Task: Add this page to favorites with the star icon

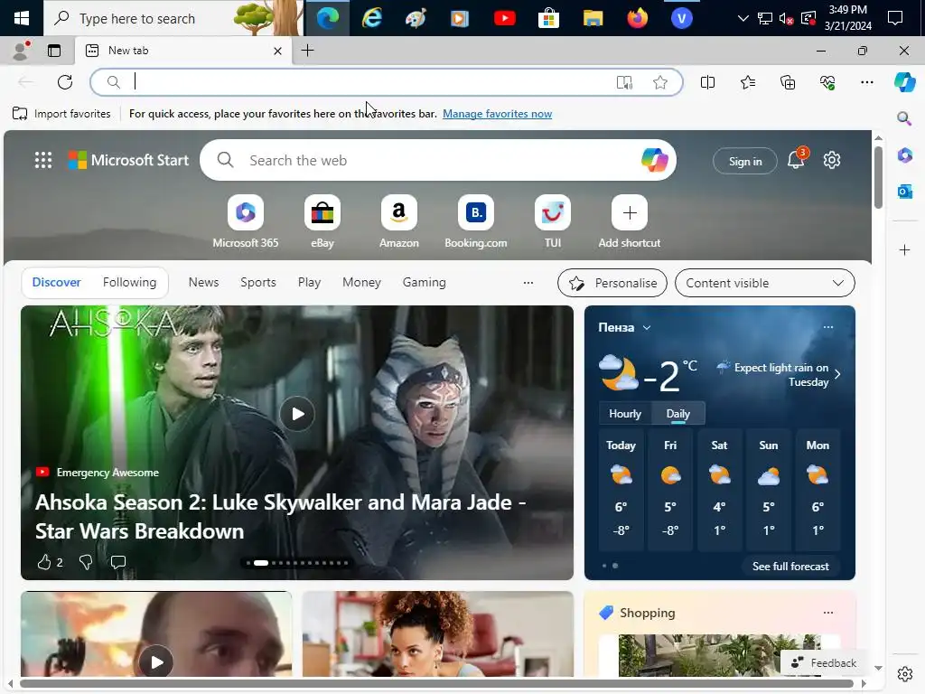Action: coord(660,82)
